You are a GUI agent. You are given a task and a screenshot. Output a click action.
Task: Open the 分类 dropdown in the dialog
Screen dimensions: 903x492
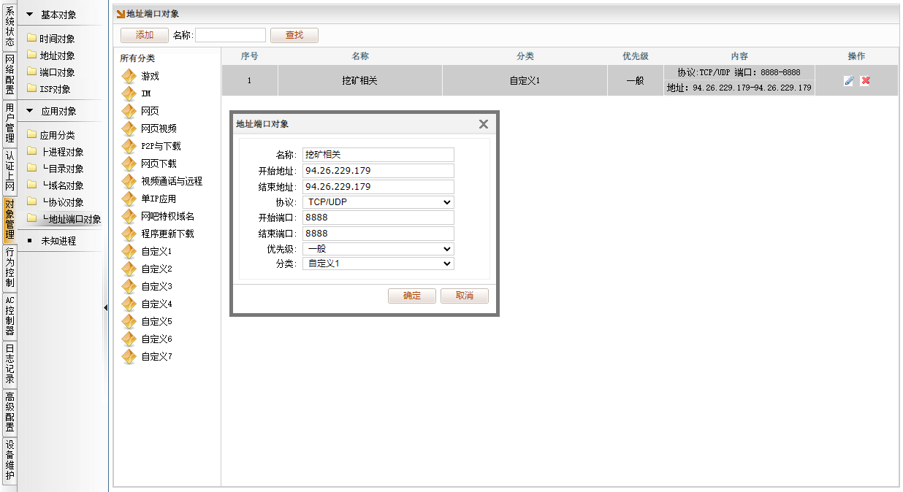(x=378, y=264)
